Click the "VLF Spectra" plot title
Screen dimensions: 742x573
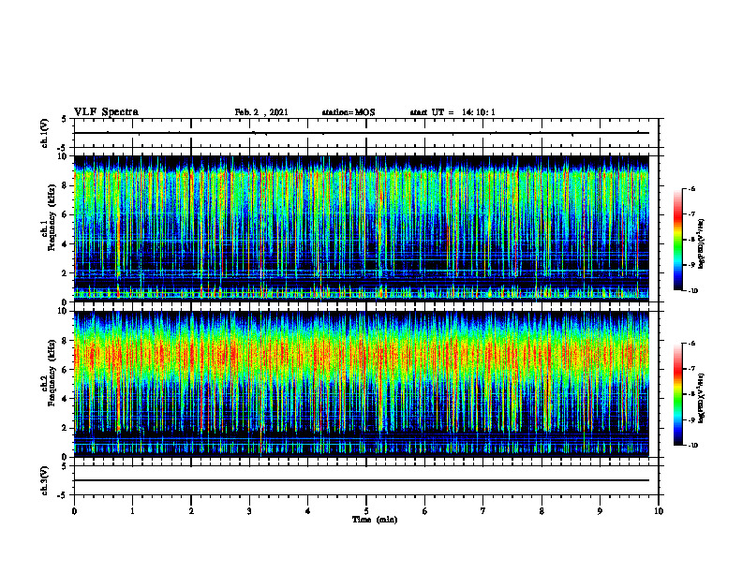tap(106, 112)
